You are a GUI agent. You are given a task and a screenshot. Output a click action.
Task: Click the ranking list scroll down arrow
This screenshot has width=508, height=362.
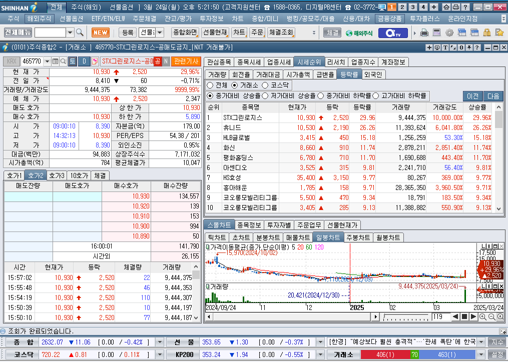499,209
